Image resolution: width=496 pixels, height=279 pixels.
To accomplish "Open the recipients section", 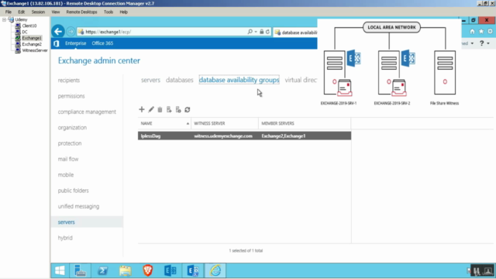I will tap(69, 81).
